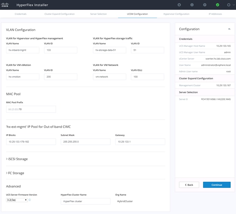Viewport: 236px width, 214px height.
Task: Open the Server Selection tab
Action: pos(98,14)
